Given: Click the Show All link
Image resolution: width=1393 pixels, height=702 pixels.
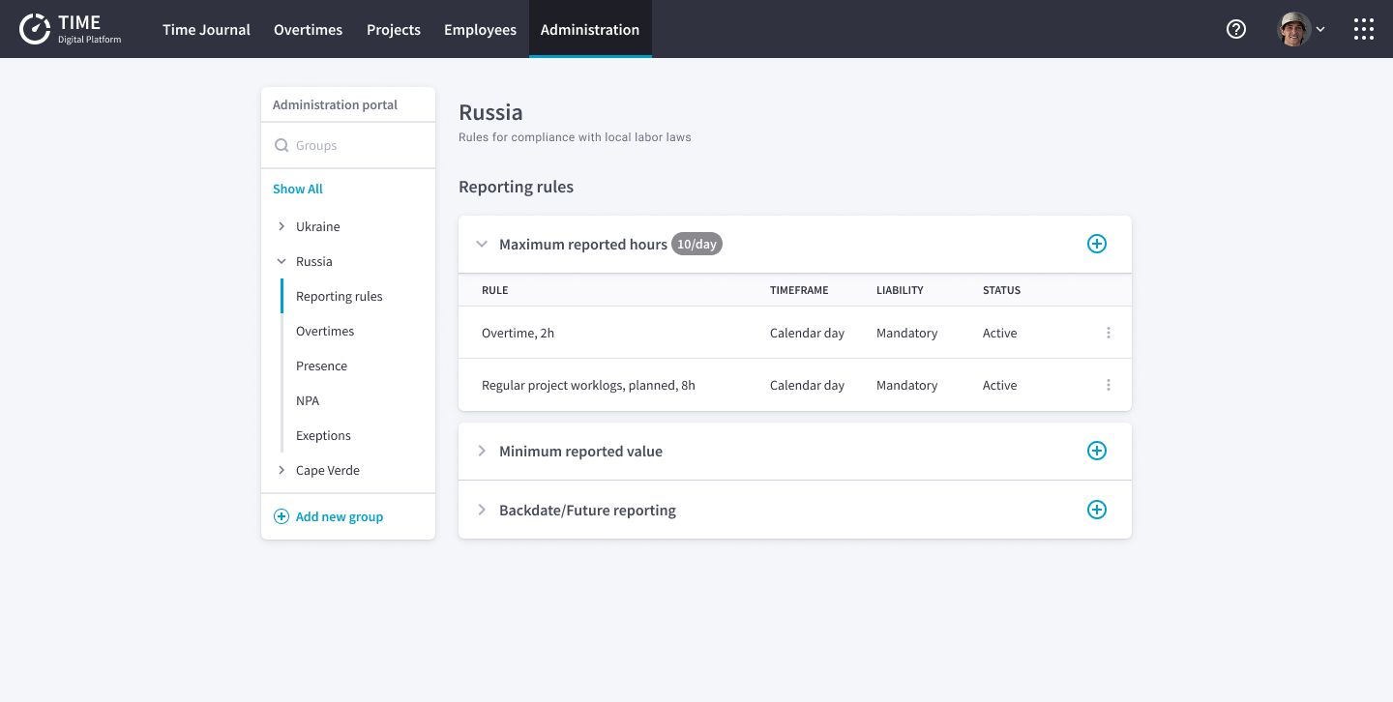Looking at the screenshot, I should click(298, 189).
